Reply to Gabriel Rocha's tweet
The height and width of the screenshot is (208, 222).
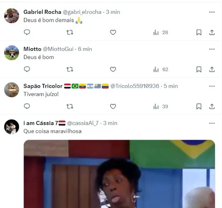(x=27, y=32)
